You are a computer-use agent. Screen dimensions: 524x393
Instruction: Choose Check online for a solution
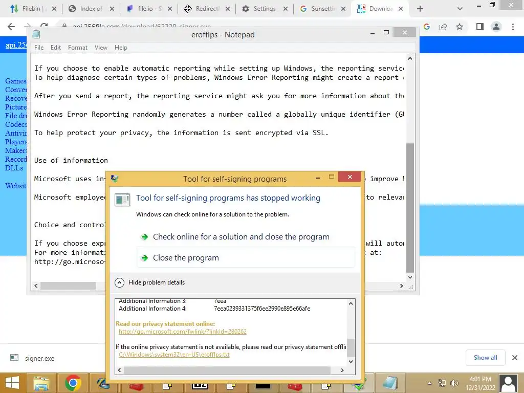pyautogui.click(x=241, y=237)
